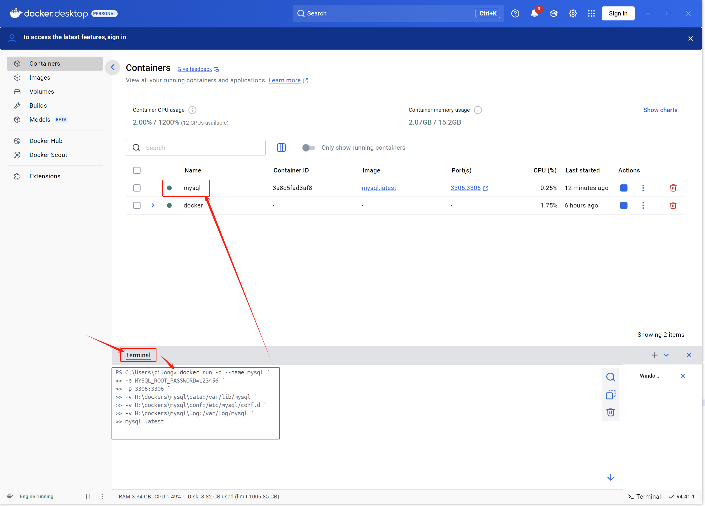The height and width of the screenshot is (506, 705).
Task: Check the mysql container checkbox
Action: click(137, 188)
